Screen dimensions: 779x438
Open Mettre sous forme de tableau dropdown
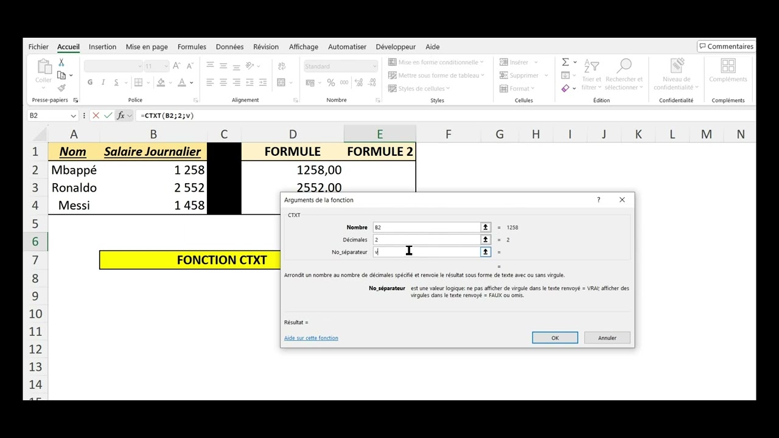pos(436,75)
